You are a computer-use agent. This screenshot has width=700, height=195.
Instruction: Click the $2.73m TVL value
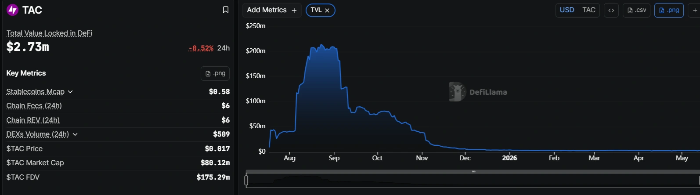coord(28,47)
